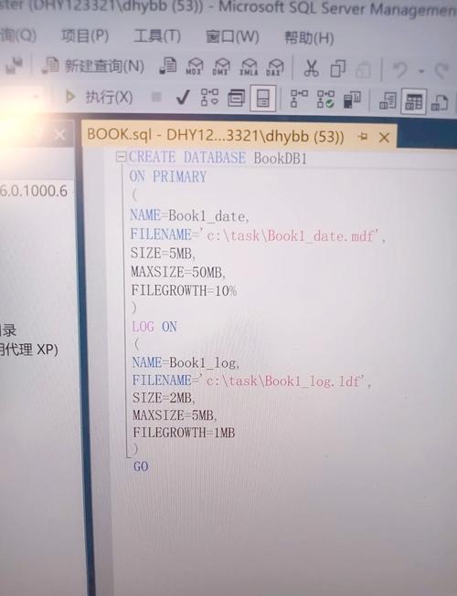Open the 项目(P) menu
This screenshot has height=596, width=457.
(x=85, y=37)
